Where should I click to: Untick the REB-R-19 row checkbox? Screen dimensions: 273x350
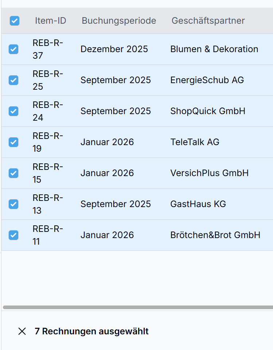[13, 142]
